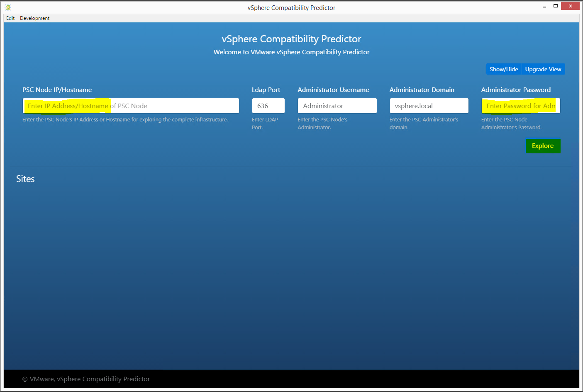
Task: Click the main 'vSphere Compatibility Predictor' heading
Action: pos(292,39)
